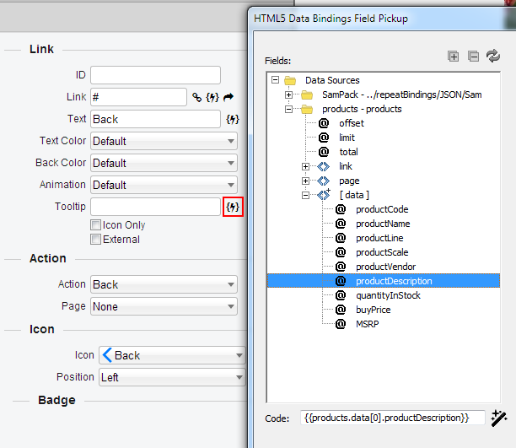Select the 'products - products' tree row
Image resolution: width=516 pixels, height=448 pixels.
point(362,109)
